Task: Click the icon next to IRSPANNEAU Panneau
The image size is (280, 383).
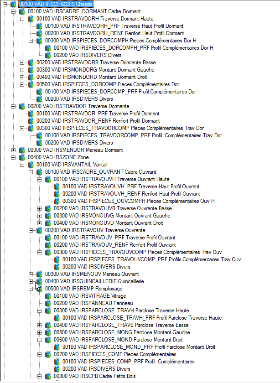Action: pos(48,303)
